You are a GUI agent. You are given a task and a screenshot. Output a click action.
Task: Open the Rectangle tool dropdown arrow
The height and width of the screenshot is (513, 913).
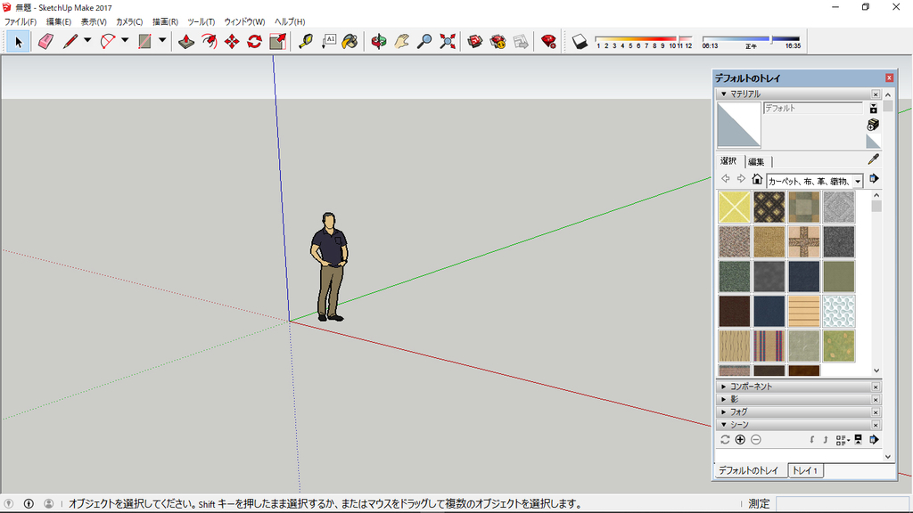(x=162, y=41)
